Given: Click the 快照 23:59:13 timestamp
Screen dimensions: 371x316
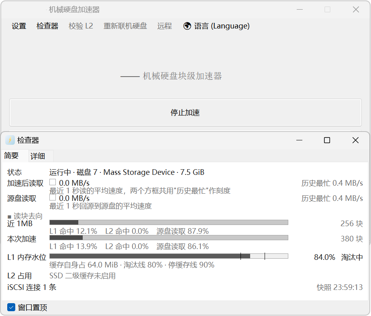Looking at the screenshot, I should 340,287.
